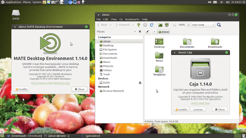Open the Templates folder icon in the file view
Image resolution: width=246 pixels, height=138 pixels.
(159, 71)
